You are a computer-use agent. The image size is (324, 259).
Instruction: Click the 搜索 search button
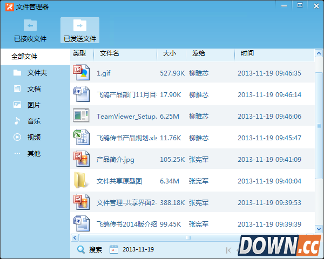(x=90, y=249)
